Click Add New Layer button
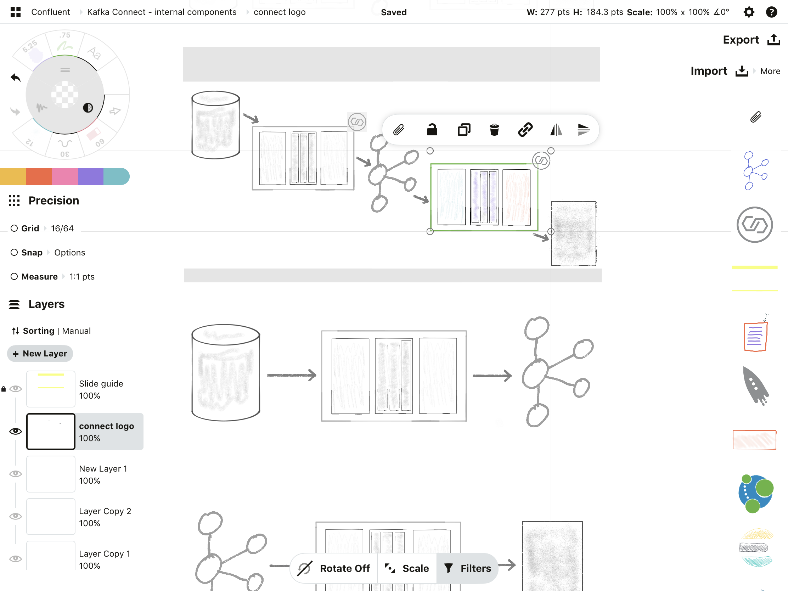 (40, 353)
